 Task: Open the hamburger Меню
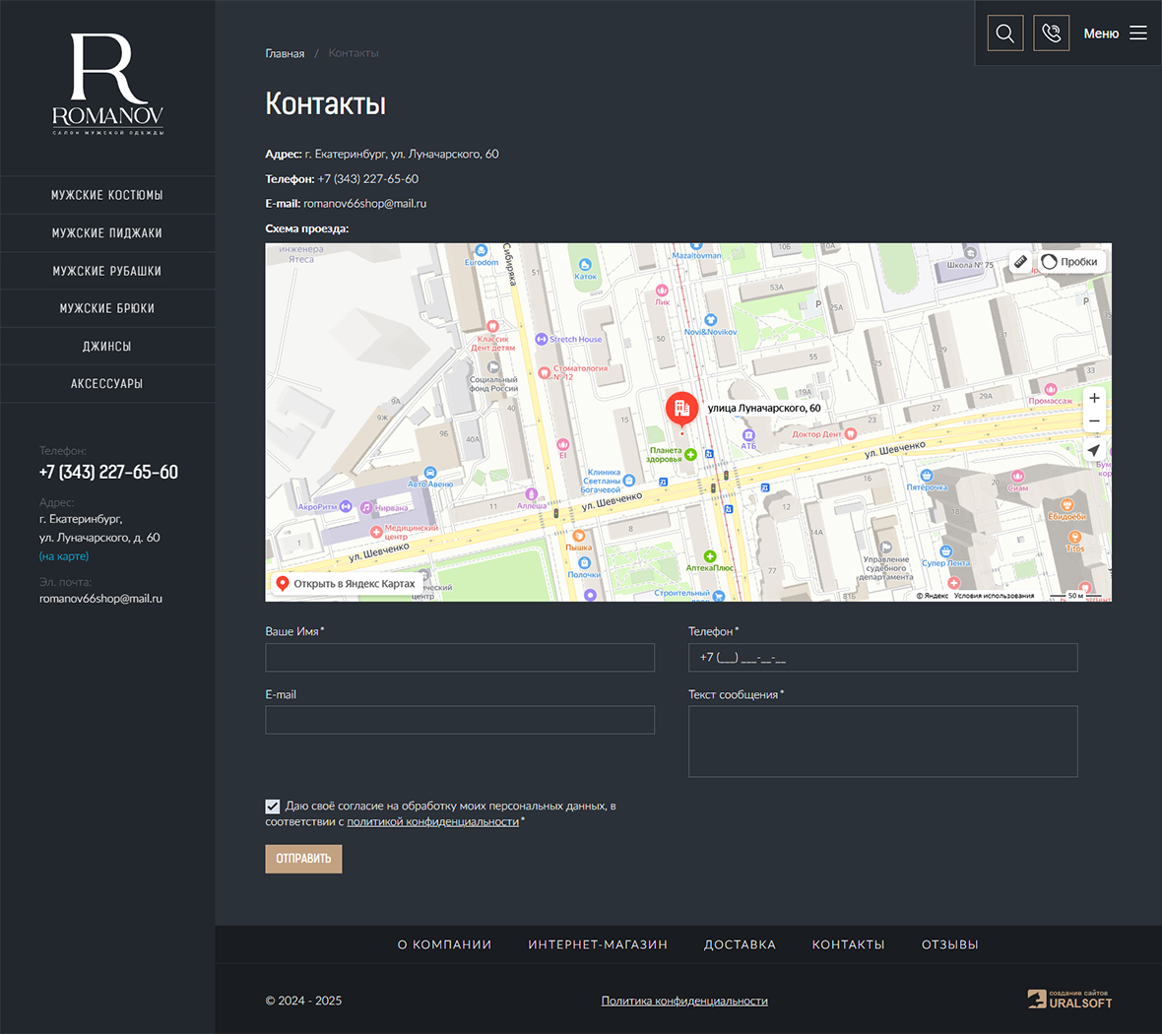(x=1115, y=33)
